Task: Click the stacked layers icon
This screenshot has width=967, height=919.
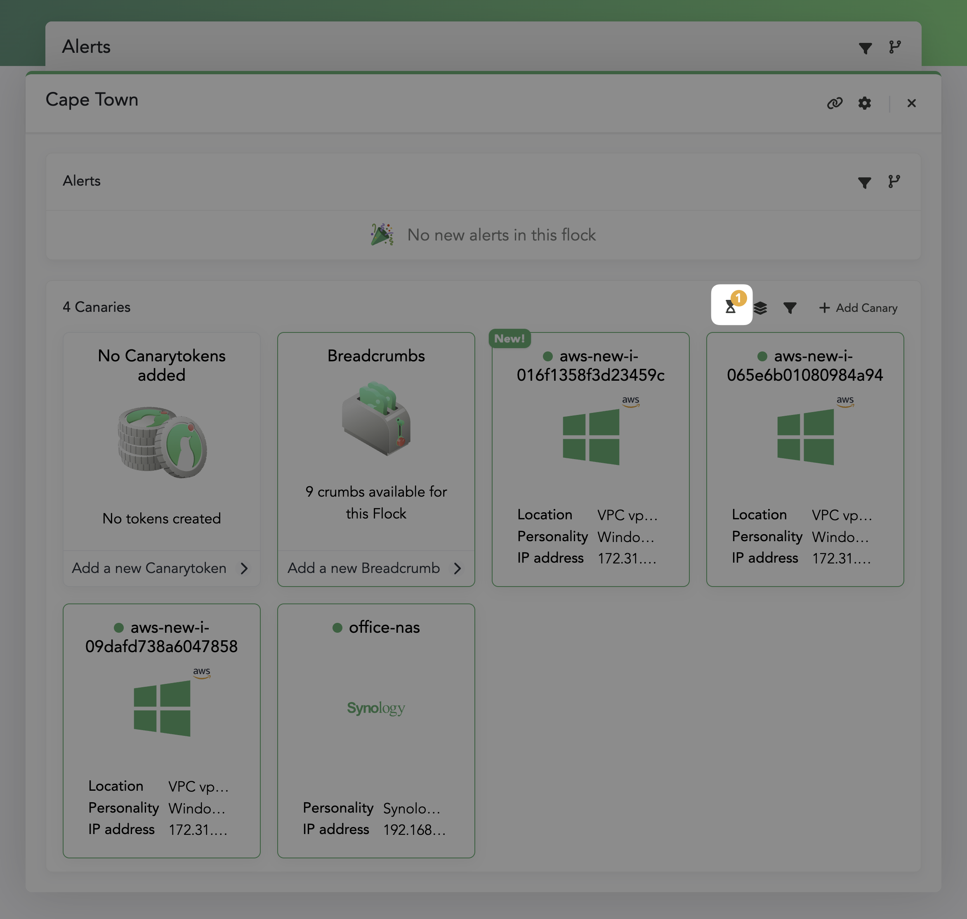Action: 760,308
